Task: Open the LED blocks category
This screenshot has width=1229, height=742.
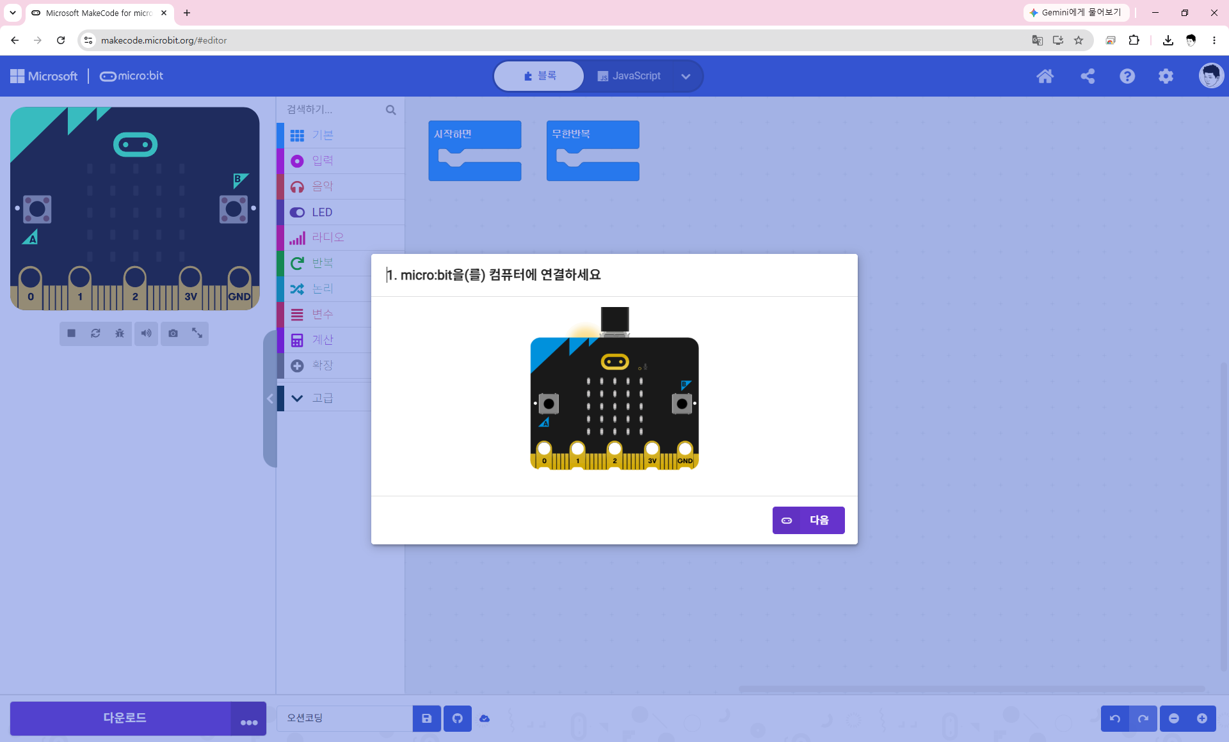Action: click(x=341, y=212)
